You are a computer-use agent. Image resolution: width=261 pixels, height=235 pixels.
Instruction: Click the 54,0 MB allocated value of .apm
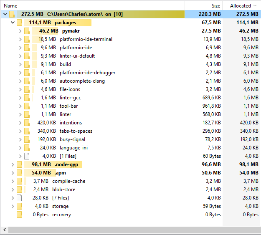coord(249,173)
